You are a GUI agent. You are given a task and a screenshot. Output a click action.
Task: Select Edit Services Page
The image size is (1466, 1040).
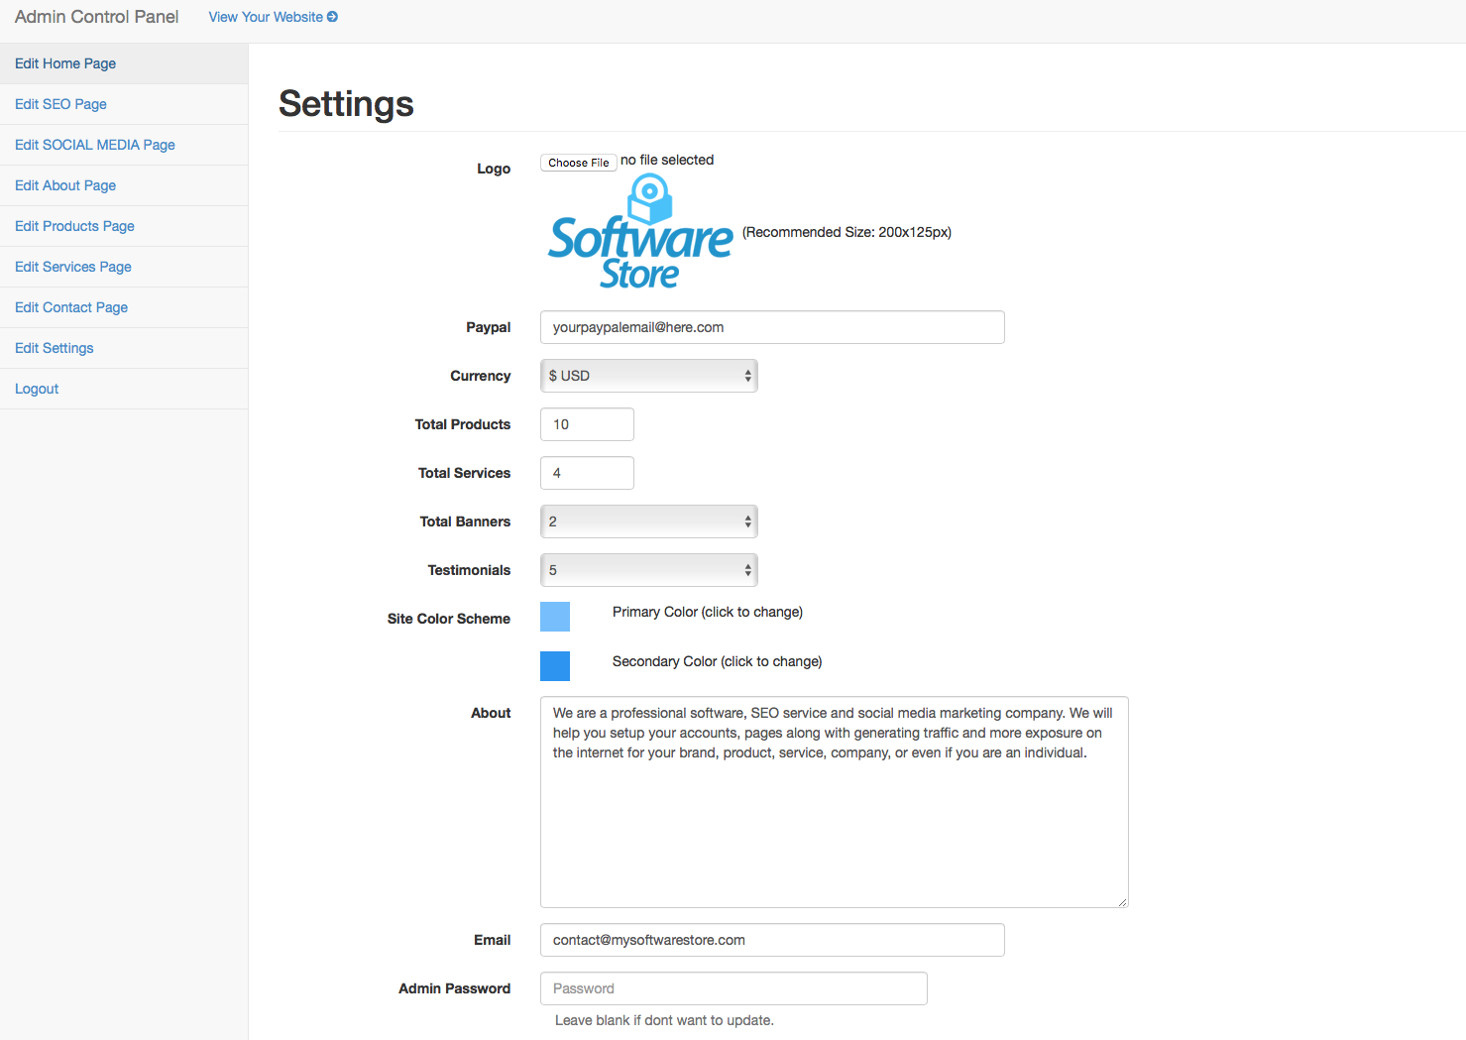[124, 267]
